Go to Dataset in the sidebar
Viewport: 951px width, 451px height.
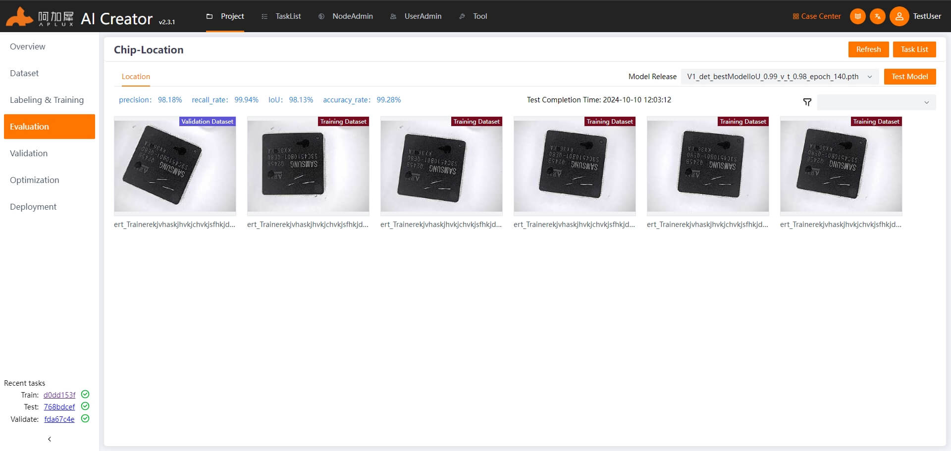point(50,73)
